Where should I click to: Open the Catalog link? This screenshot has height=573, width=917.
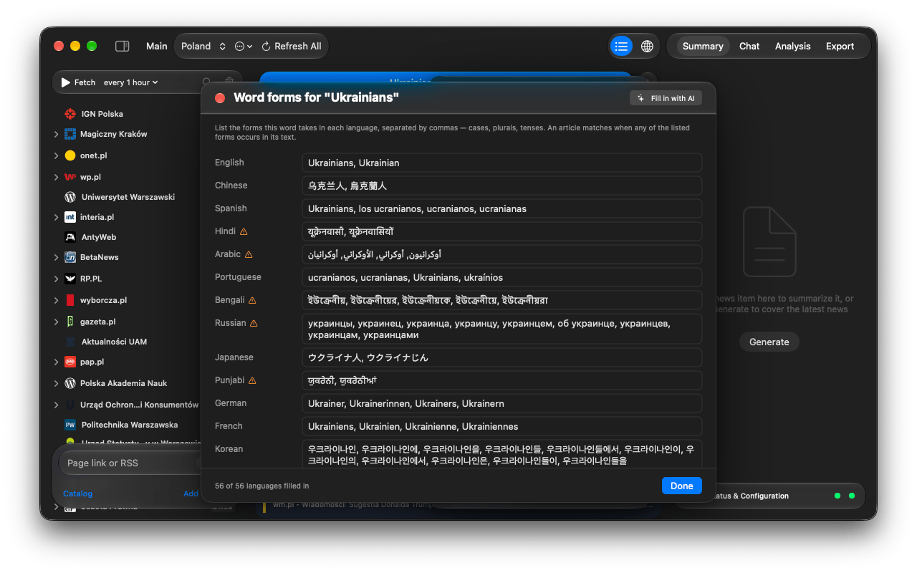point(77,493)
